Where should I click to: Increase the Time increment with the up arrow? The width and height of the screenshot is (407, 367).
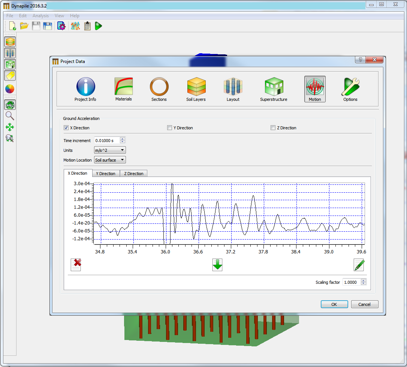(123, 139)
